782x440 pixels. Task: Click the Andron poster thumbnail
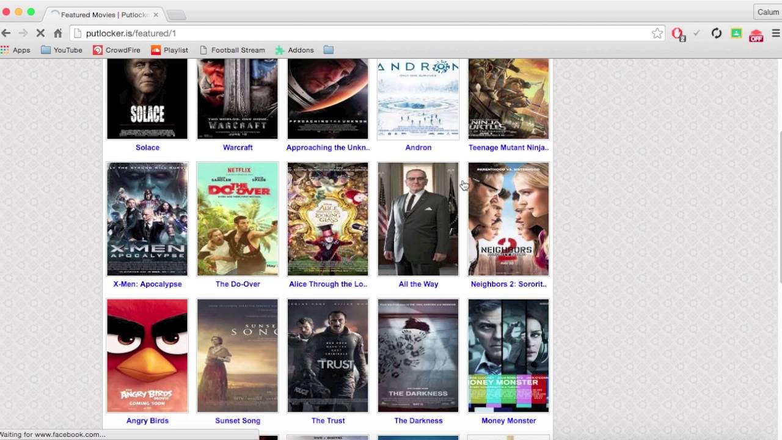[x=418, y=99]
